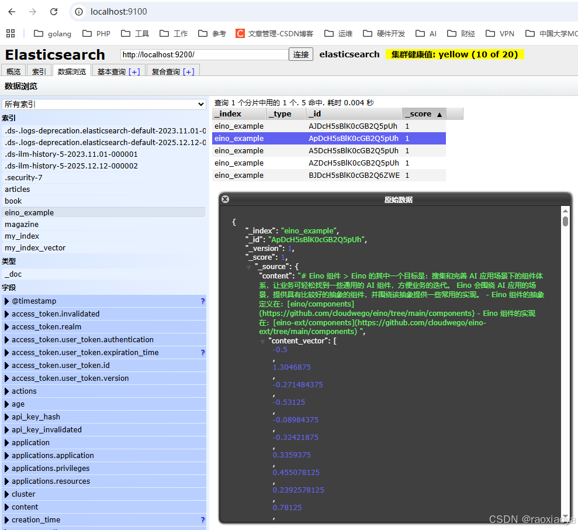Viewport: 578px width, 530px height.
Task: Open the 工作 bookmark folder
Action: (174, 33)
